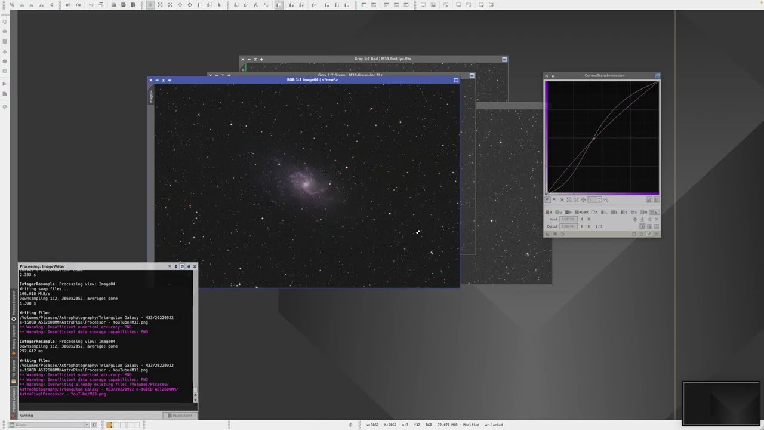The image size is (764, 430).
Task: Select the zoom in mode curve tool
Action: pos(569,199)
